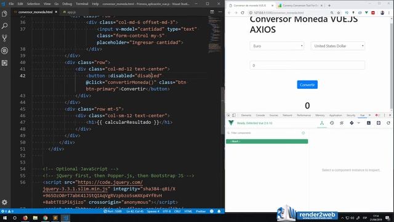Open the United States Dollar currency dropdown
The height and width of the screenshot is (222, 394).
338,46
